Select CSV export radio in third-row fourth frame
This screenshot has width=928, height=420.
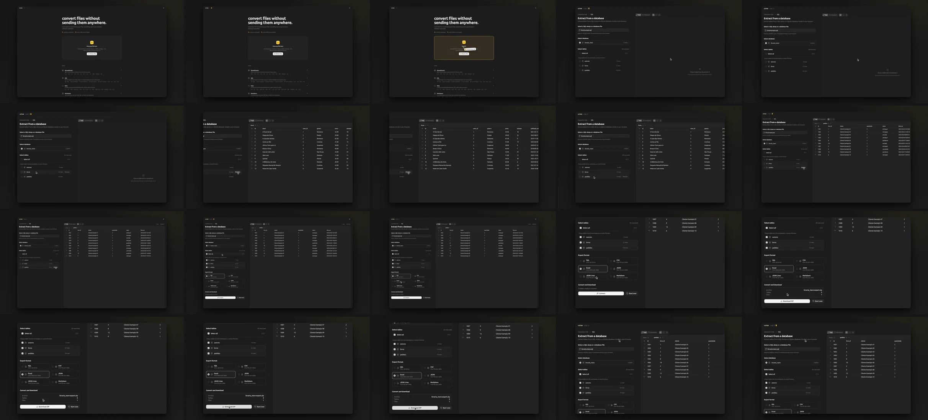pos(611,261)
